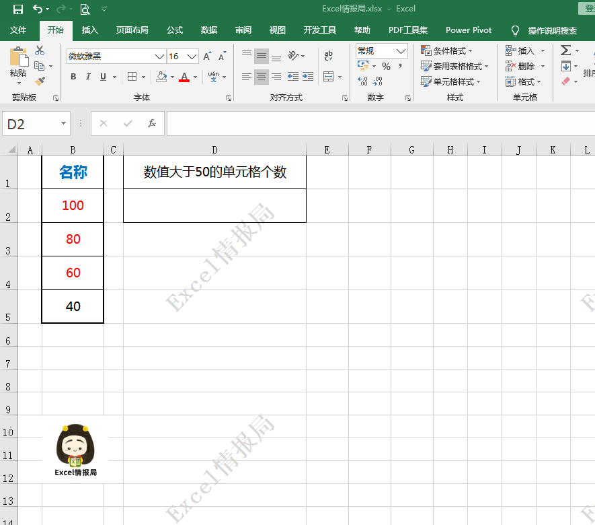Toggle Bold formatting

coord(73,77)
